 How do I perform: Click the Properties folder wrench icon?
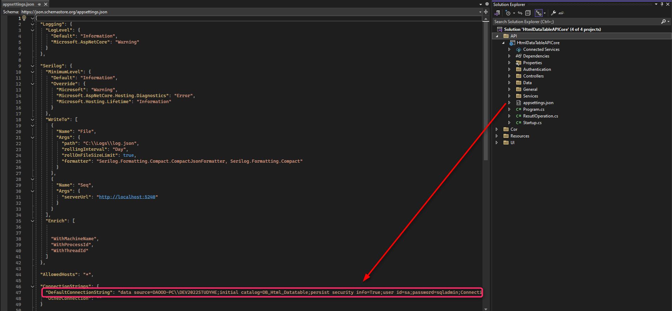(519, 63)
